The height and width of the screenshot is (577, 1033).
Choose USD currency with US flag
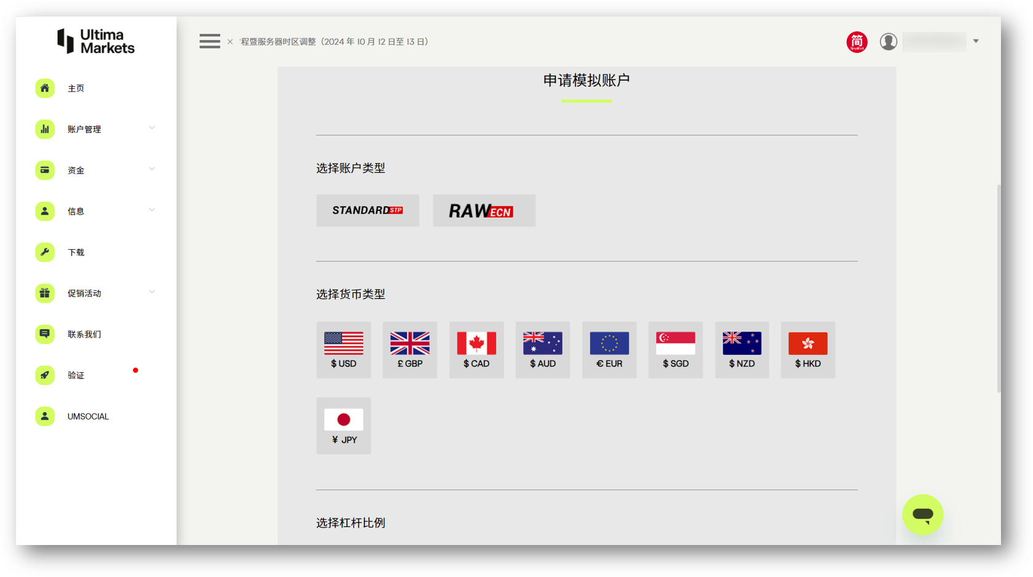point(344,349)
